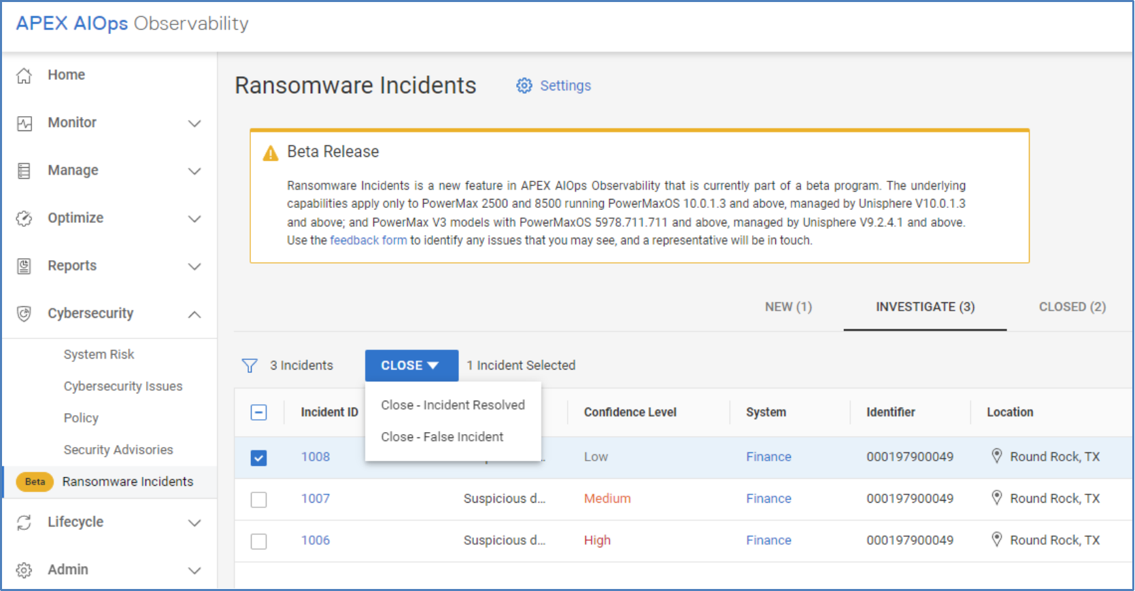Viewport: 1135px width, 591px height.
Task: Check the checkbox for incident 1007
Action: click(258, 499)
